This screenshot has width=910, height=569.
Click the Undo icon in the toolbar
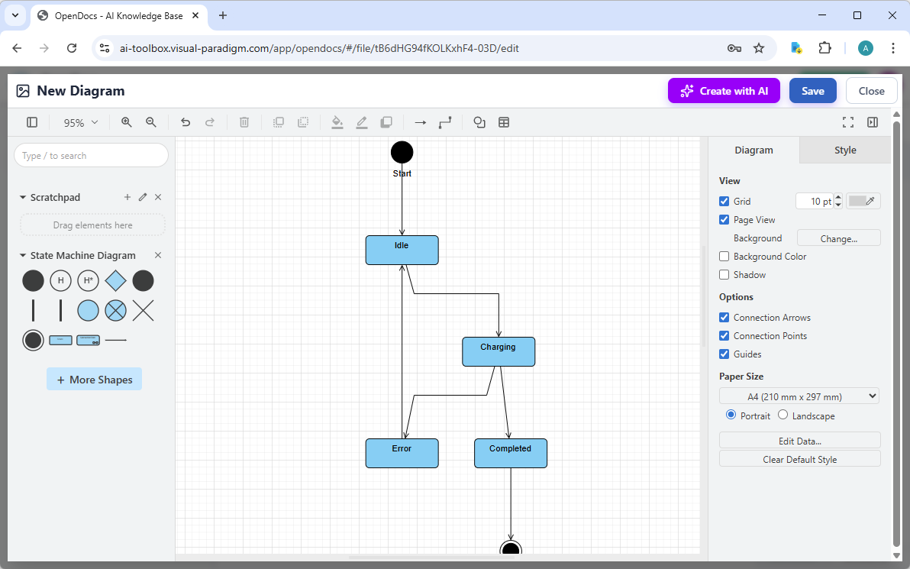click(186, 122)
